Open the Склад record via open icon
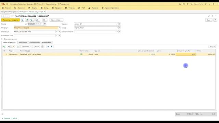The height and width of the screenshot is (123, 219). [x=119, y=28]
